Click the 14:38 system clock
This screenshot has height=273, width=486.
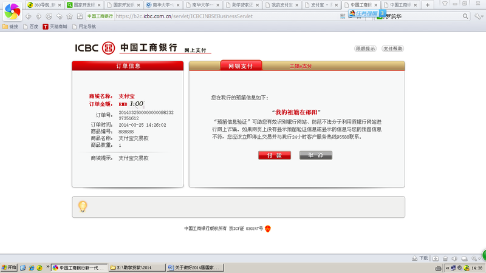477,268
